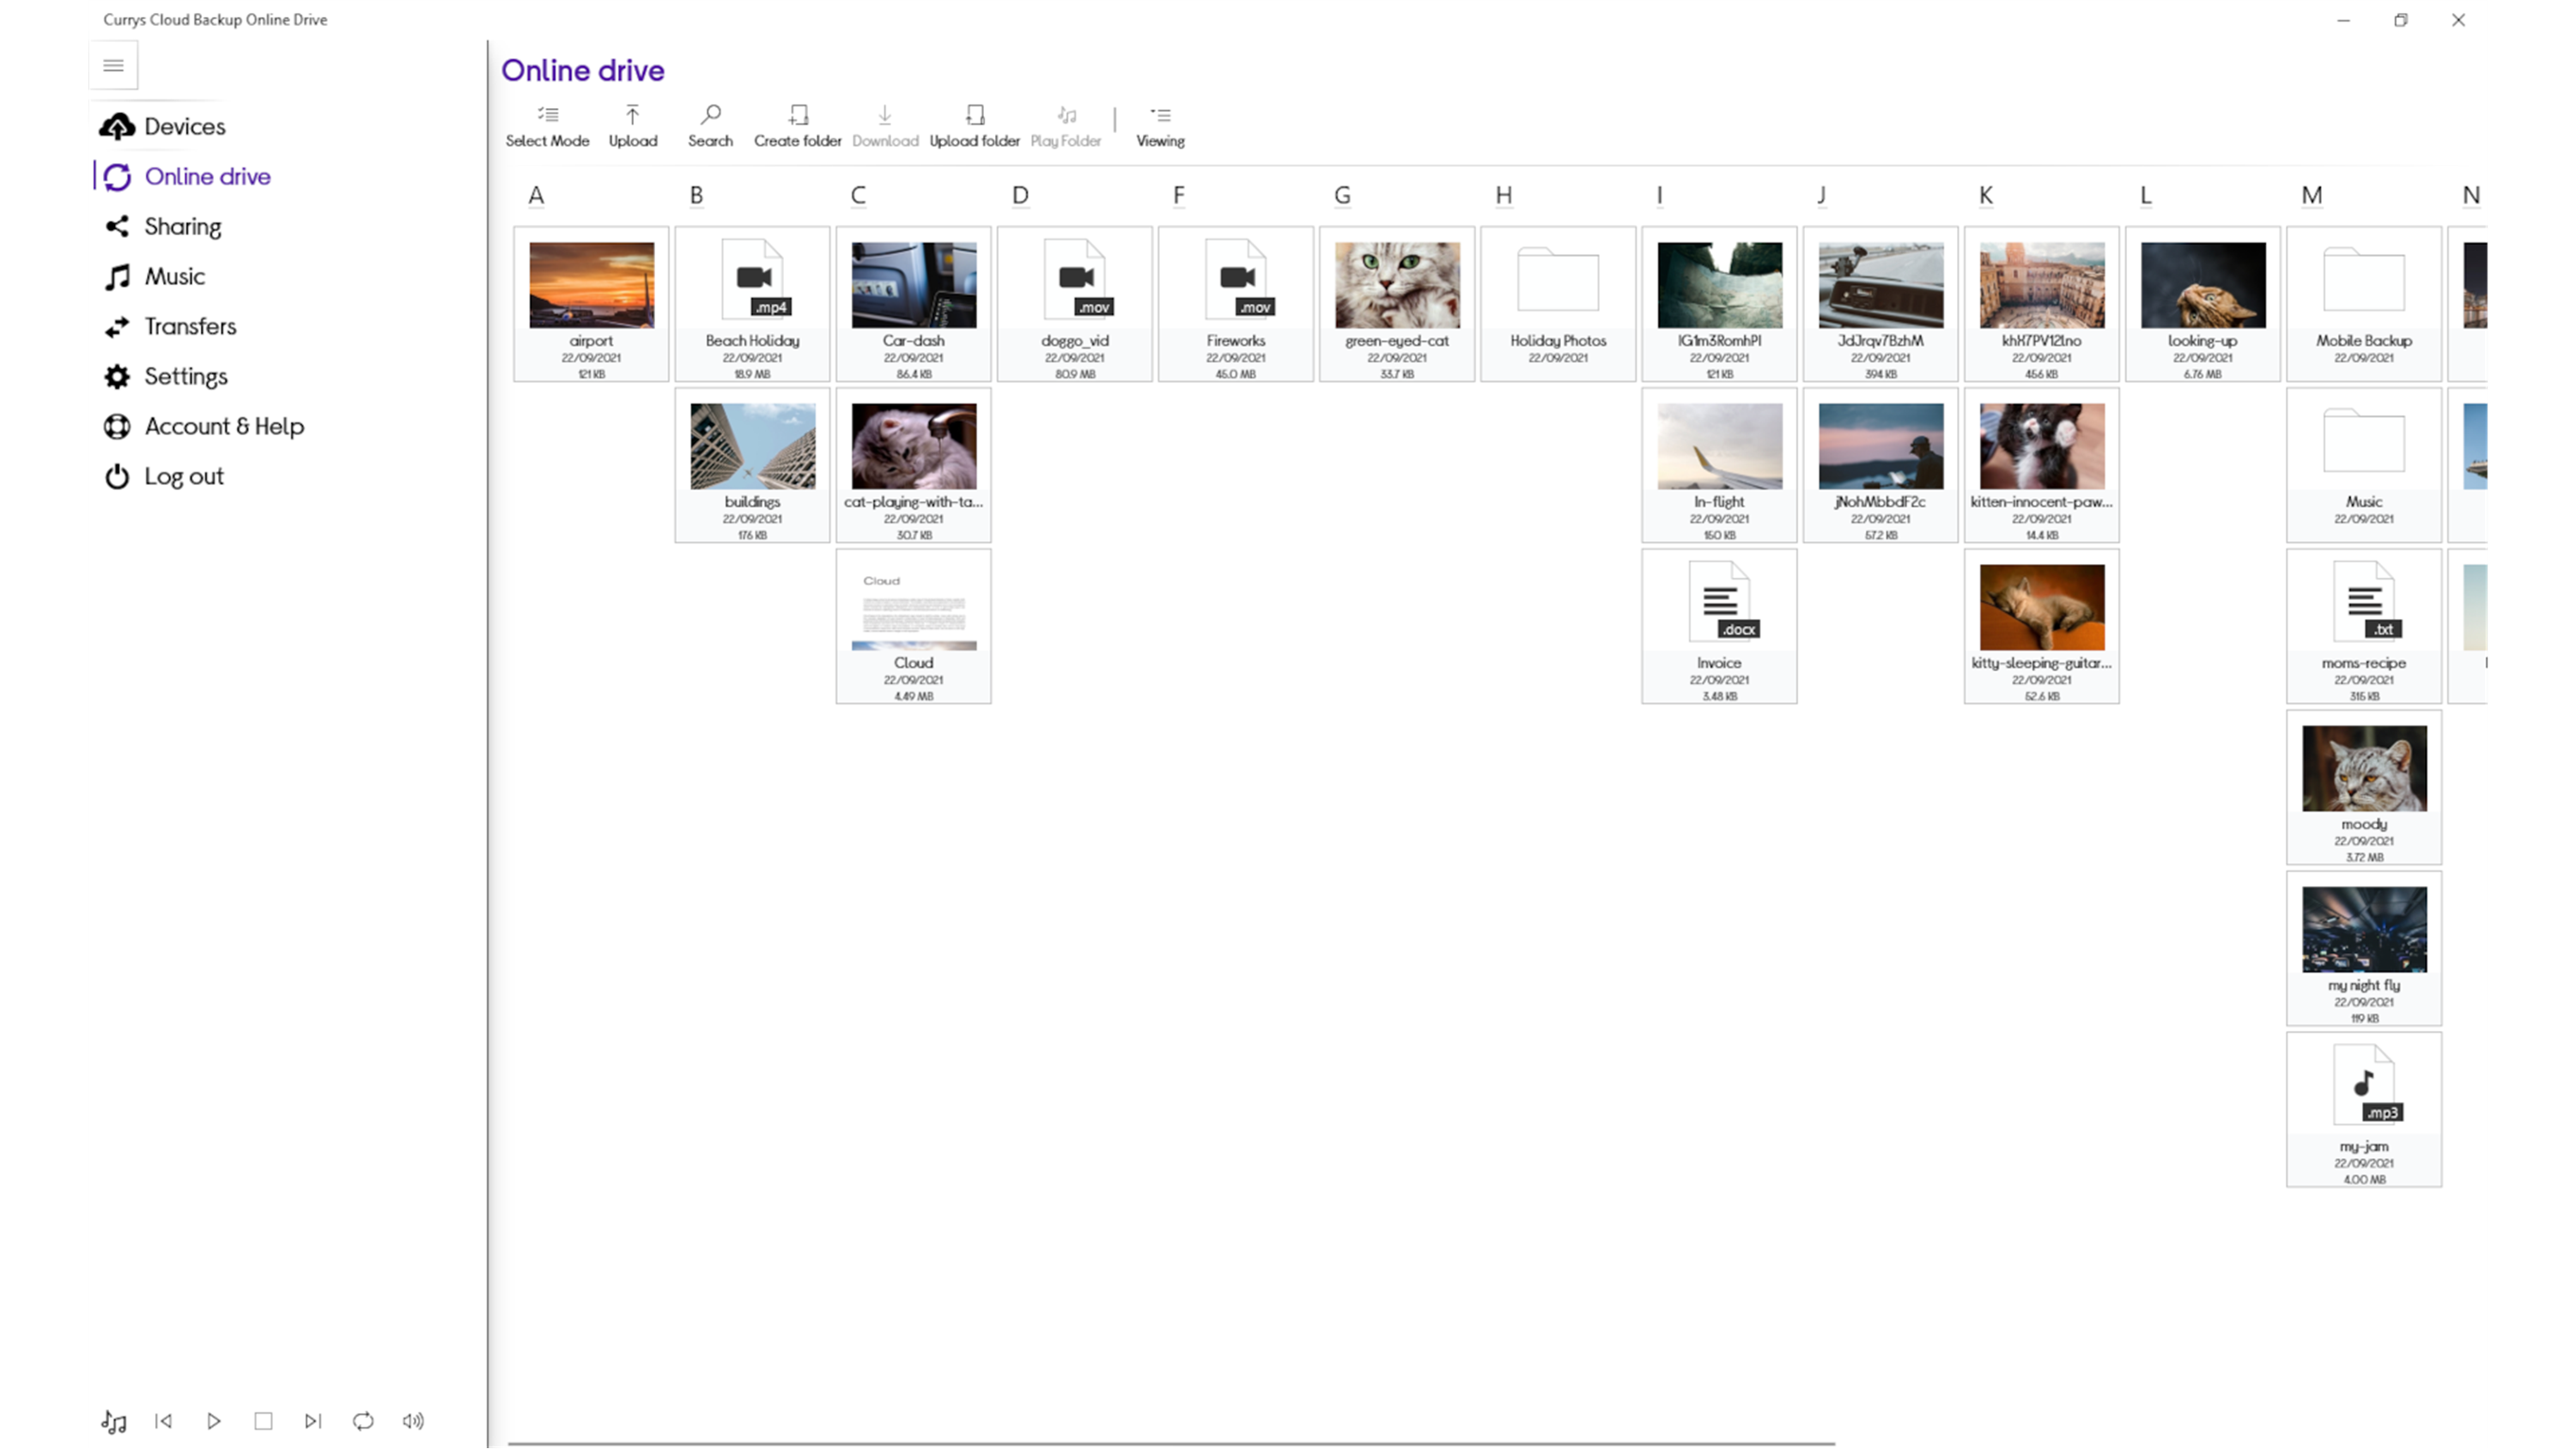Open Settings from the sidebar
This screenshot has width=2576, height=1449.
pos(185,376)
